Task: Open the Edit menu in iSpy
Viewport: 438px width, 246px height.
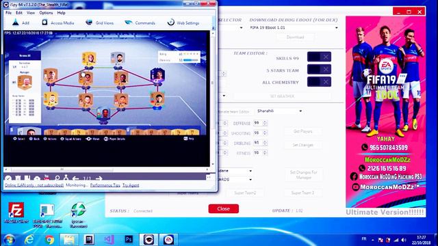Action: pos(19,13)
